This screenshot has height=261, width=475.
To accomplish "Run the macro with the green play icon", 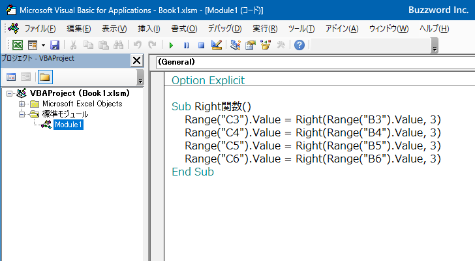I will 171,45.
